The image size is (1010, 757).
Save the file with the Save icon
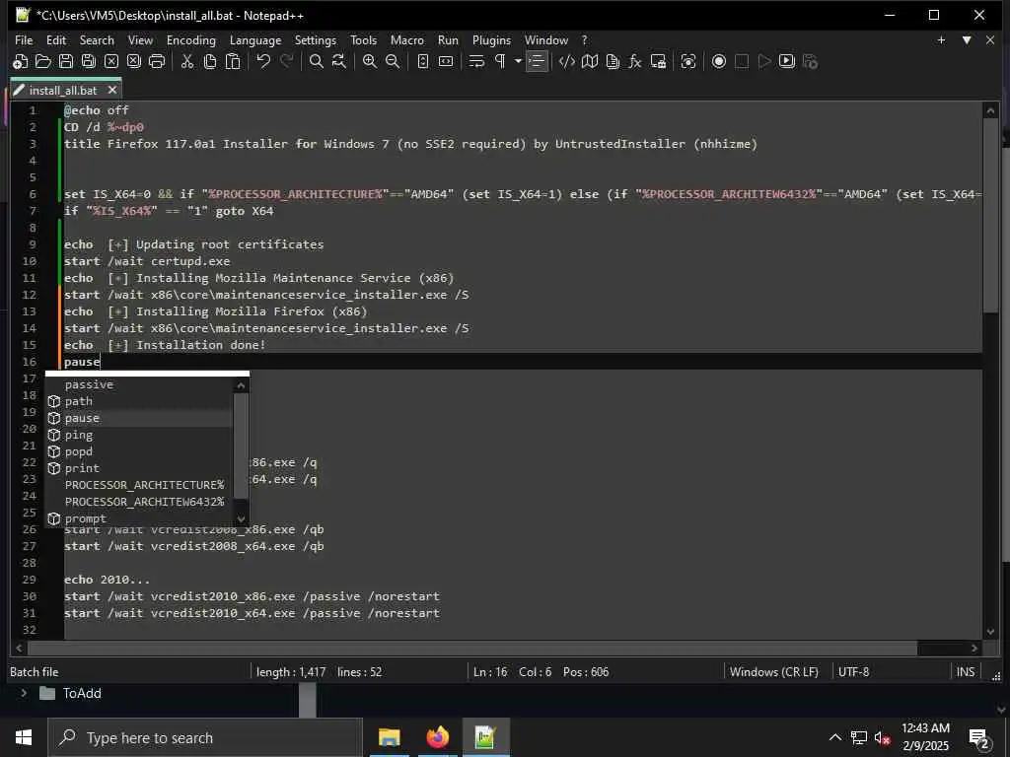pyautogui.click(x=66, y=62)
